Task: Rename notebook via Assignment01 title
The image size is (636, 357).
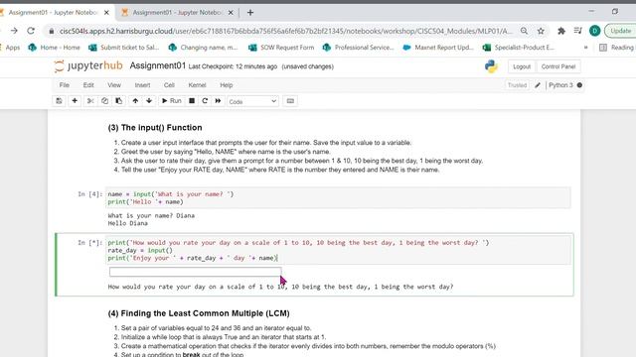Action: tap(158, 66)
